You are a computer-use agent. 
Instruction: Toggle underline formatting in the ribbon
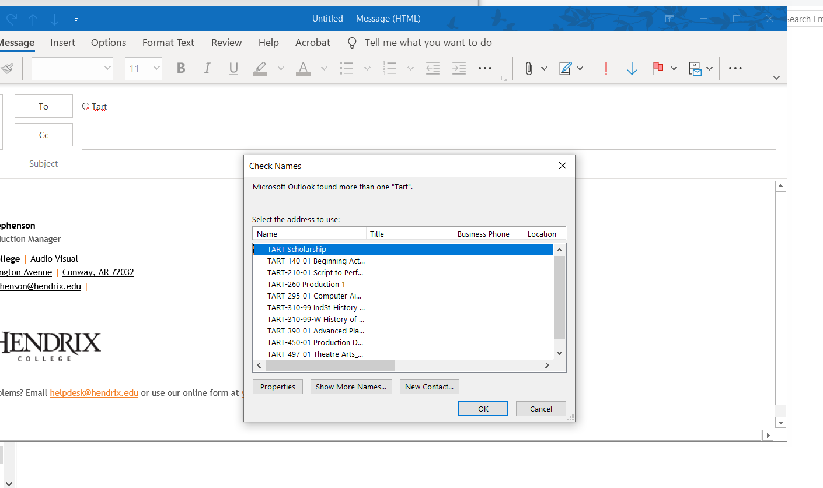click(x=233, y=69)
